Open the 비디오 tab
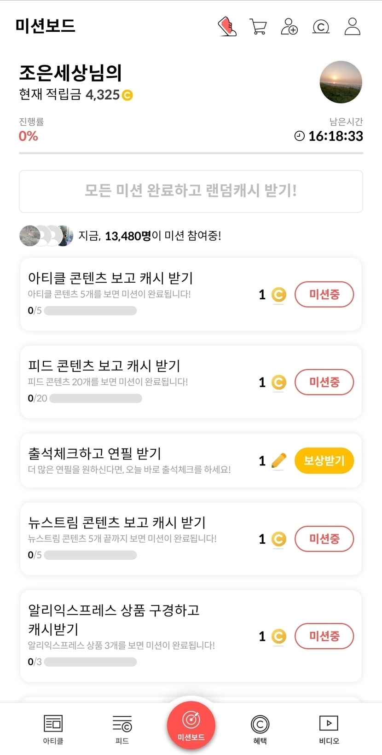Image resolution: width=382 pixels, height=755 pixels. pos(329,729)
